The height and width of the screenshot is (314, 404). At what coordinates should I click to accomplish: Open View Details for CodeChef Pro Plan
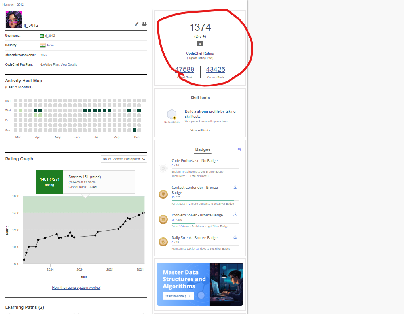[68, 64]
